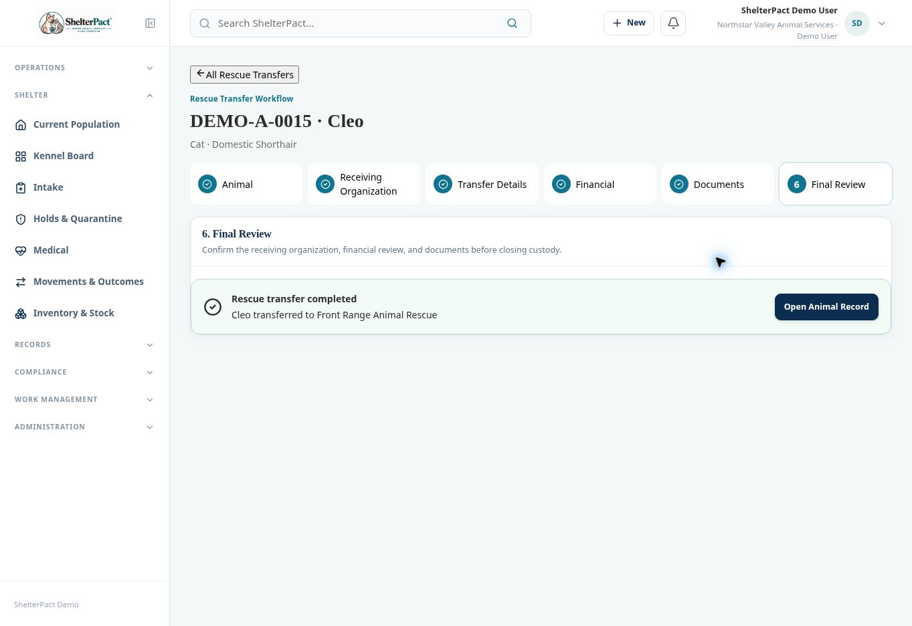The width and height of the screenshot is (912, 626).
Task: Click 'Cleo transferred to Front Range Animal Rescue'
Action: (335, 315)
